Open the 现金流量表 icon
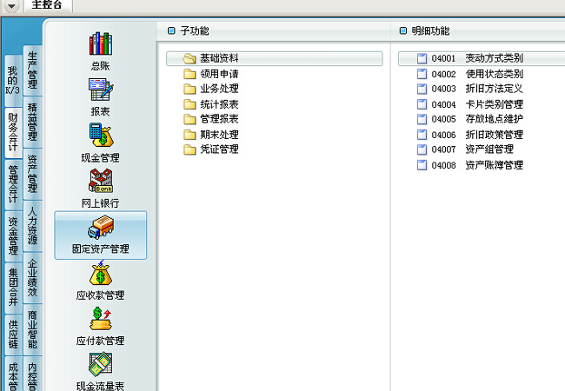This screenshot has height=391, width=565. [x=101, y=364]
